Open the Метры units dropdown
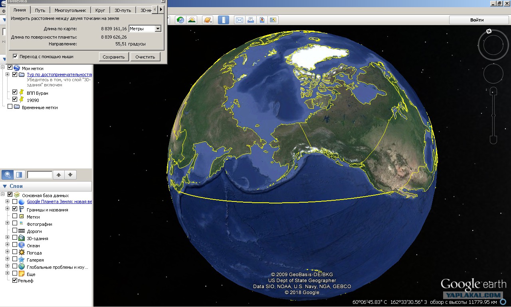 coord(158,29)
